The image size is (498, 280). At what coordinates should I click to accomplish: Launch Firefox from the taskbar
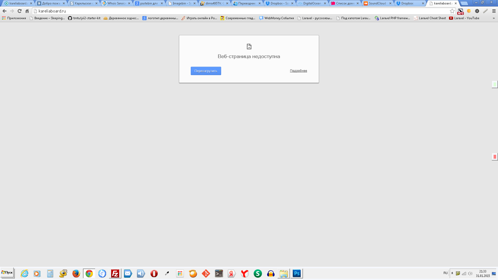(x=76, y=274)
